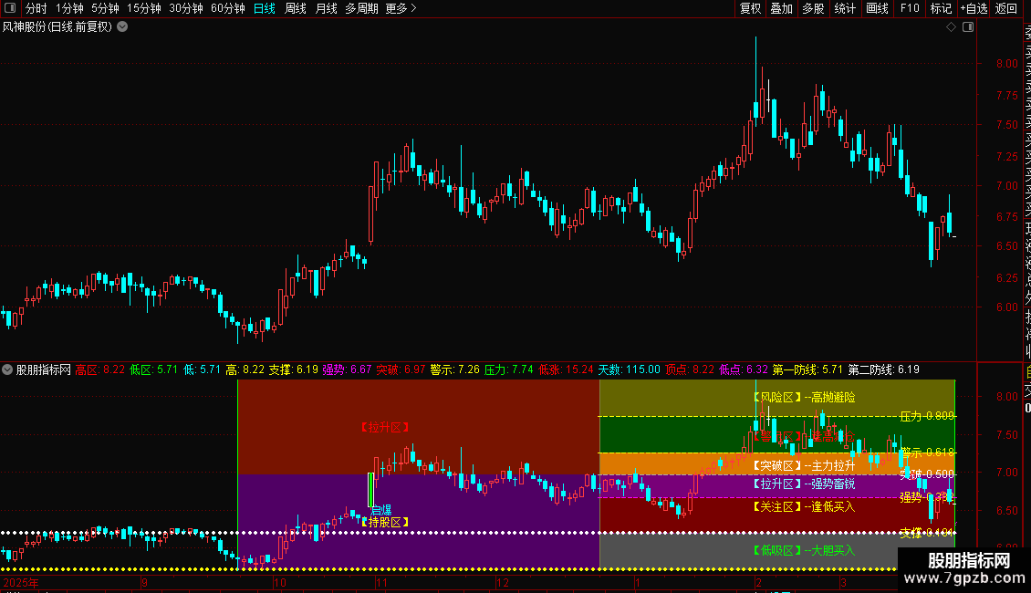Click the 叠加 overlay button
The height and width of the screenshot is (593, 1031).
tap(782, 8)
